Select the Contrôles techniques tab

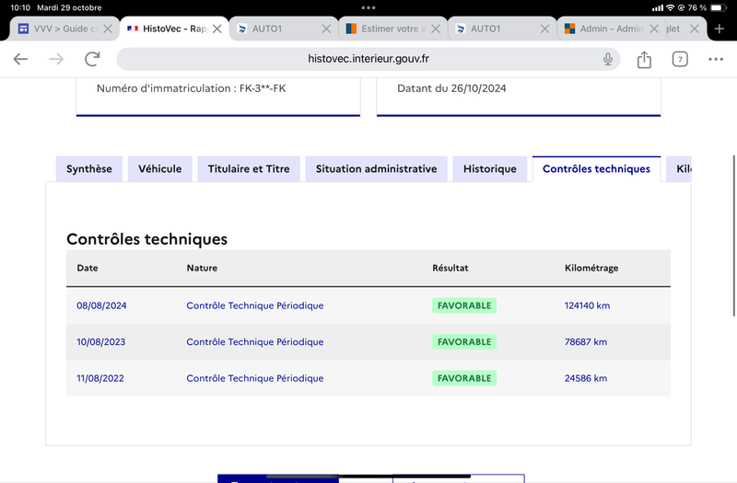[596, 169]
